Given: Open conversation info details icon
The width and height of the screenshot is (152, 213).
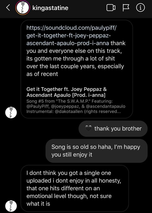Looking at the screenshot, I should point(141,8).
